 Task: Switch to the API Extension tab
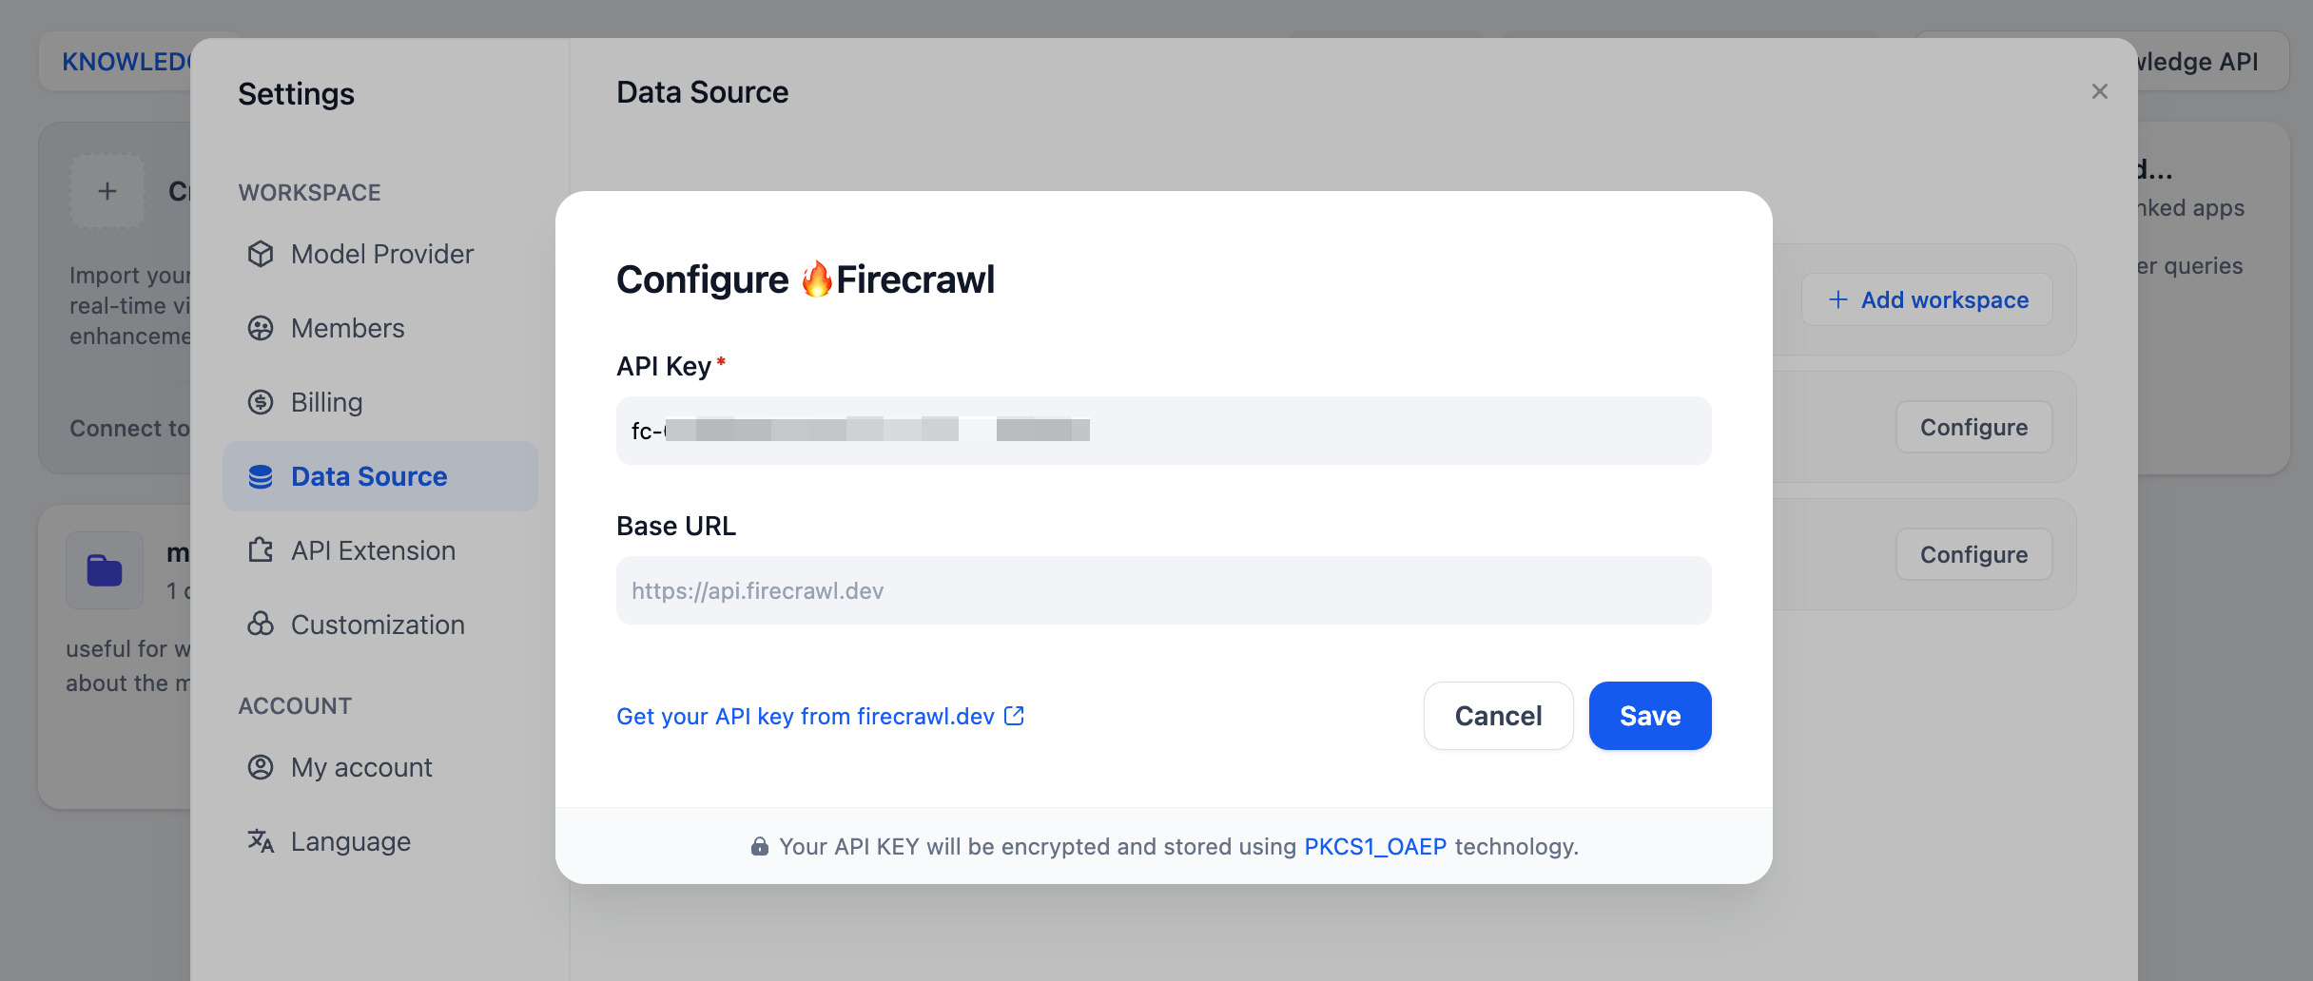coord(373,550)
